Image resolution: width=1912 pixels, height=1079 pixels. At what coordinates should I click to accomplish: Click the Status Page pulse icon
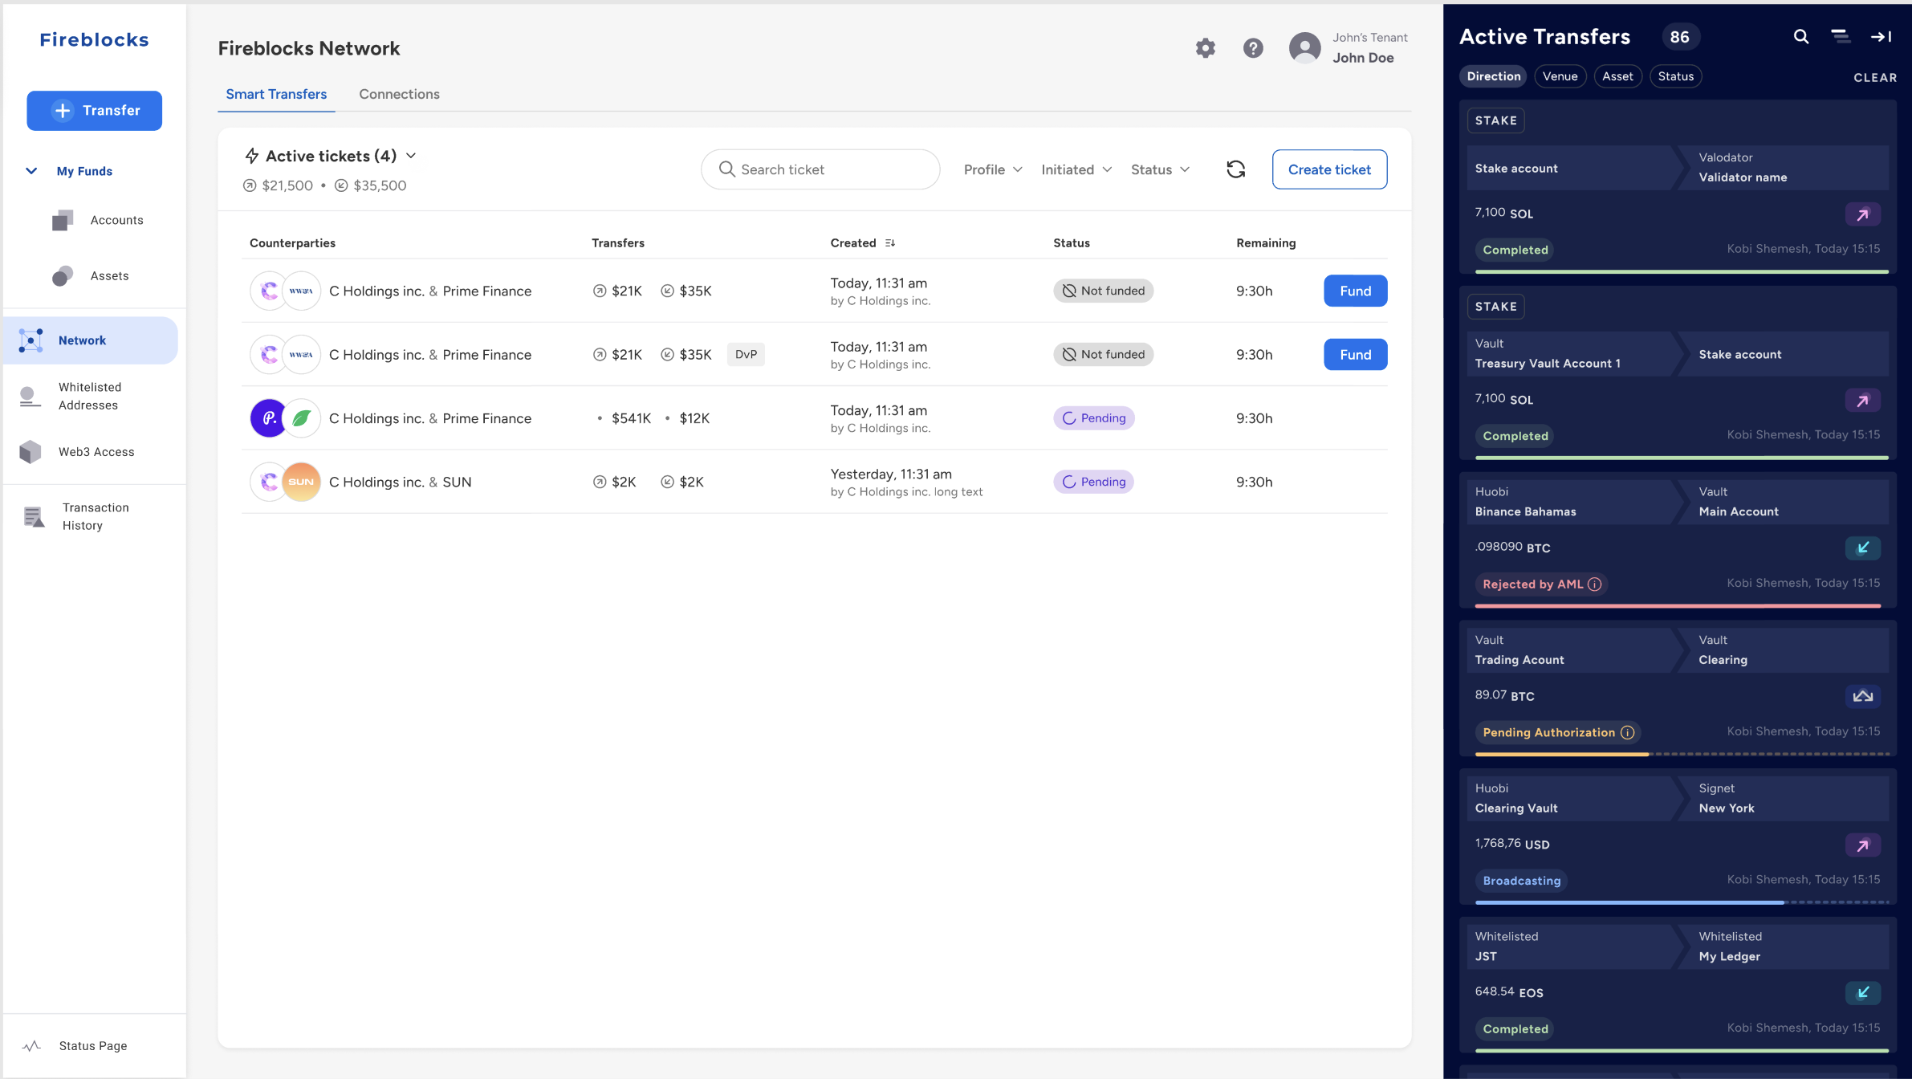click(x=31, y=1046)
